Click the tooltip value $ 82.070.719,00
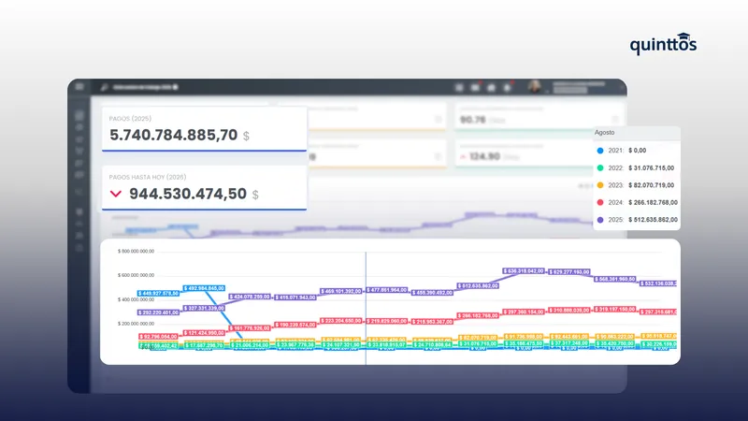This screenshot has width=748, height=421. pyautogui.click(x=651, y=185)
